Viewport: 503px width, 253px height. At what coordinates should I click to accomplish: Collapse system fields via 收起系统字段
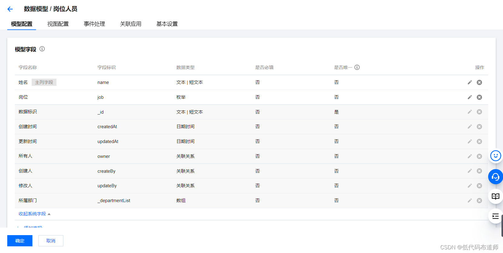35,214
